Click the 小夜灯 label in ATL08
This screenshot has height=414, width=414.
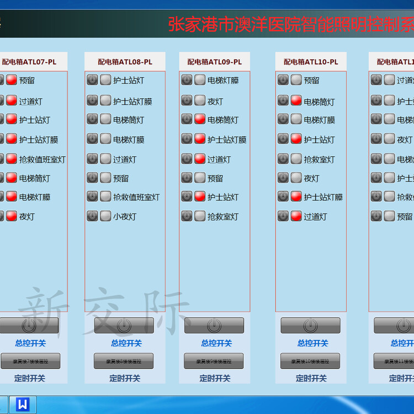[125, 217]
